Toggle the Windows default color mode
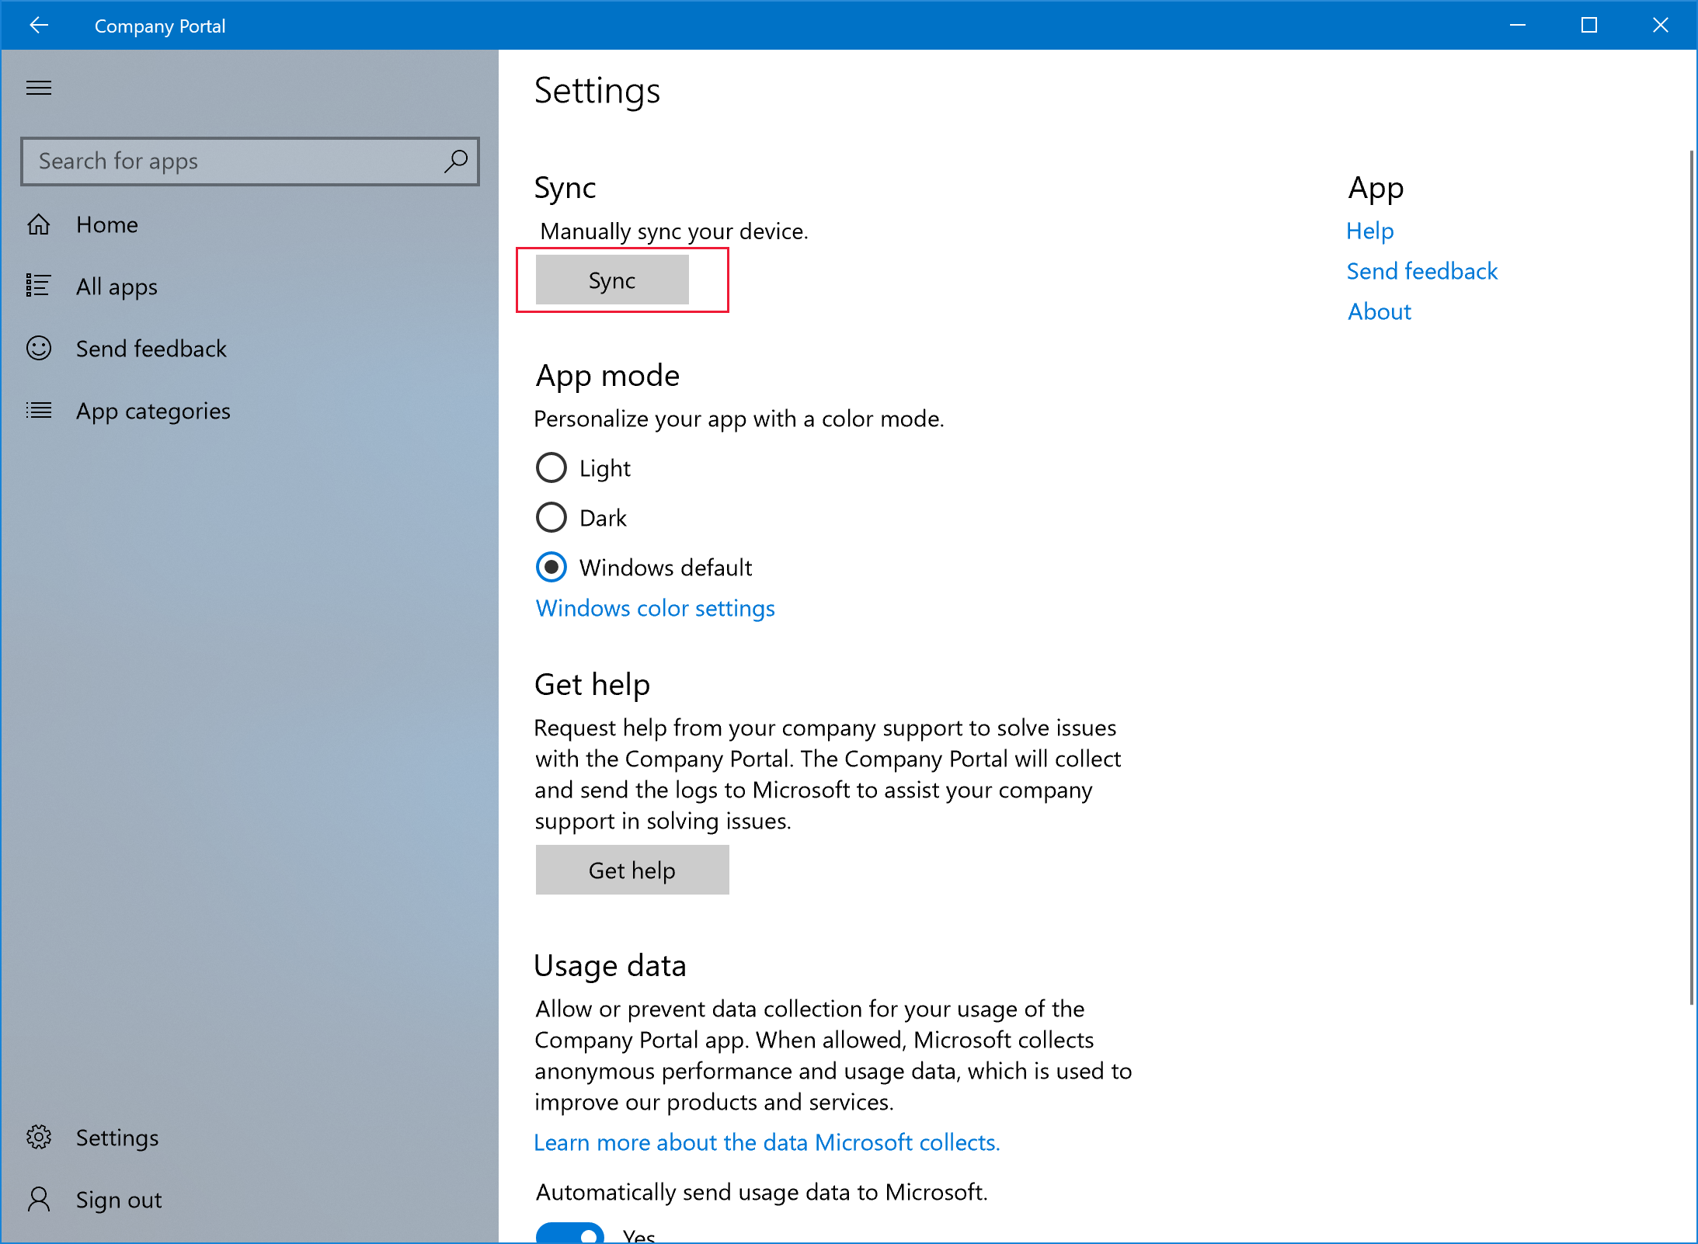This screenshot has width=1698, height=1244. pos(551,567)
